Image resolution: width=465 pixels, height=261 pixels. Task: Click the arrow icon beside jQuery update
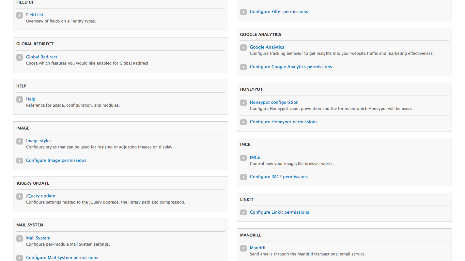(20, 196)
